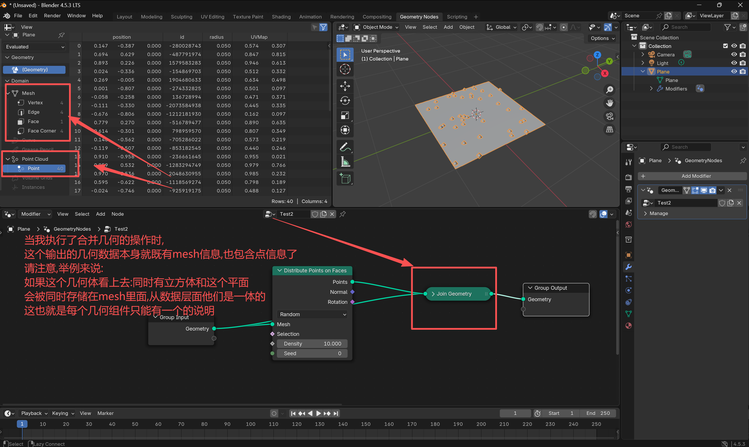Uncheck Collection exclude-from-view-layer checkbox
Screen dimensions: 749x447
point(725,46)
